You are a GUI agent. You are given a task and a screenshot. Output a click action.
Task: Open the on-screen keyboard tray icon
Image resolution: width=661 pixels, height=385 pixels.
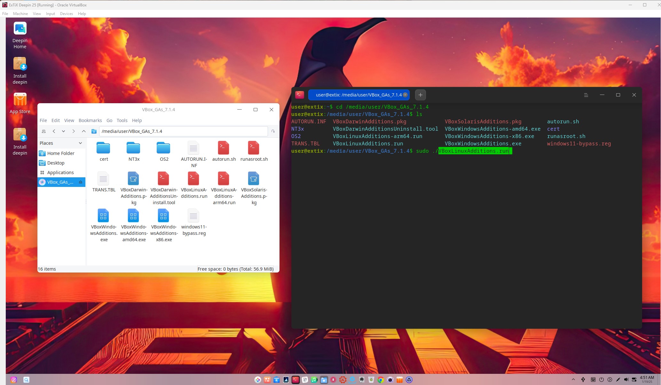tap(593, 380)
